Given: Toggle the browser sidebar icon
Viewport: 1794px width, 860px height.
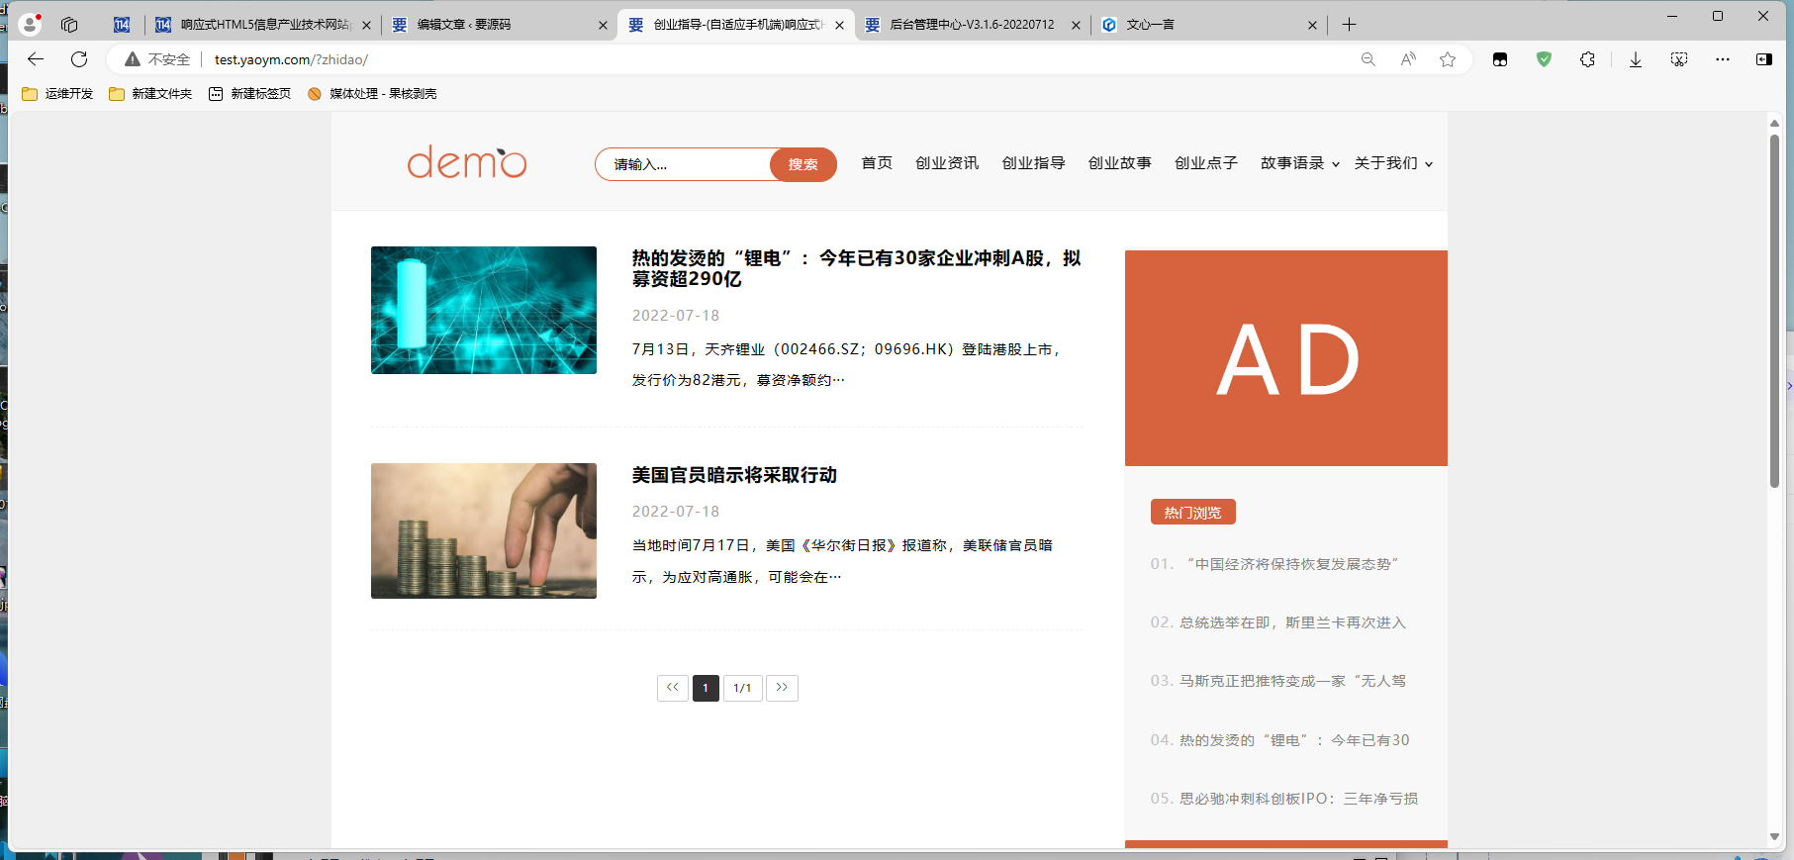Looking at the screenshot, I should (1764, 59).
